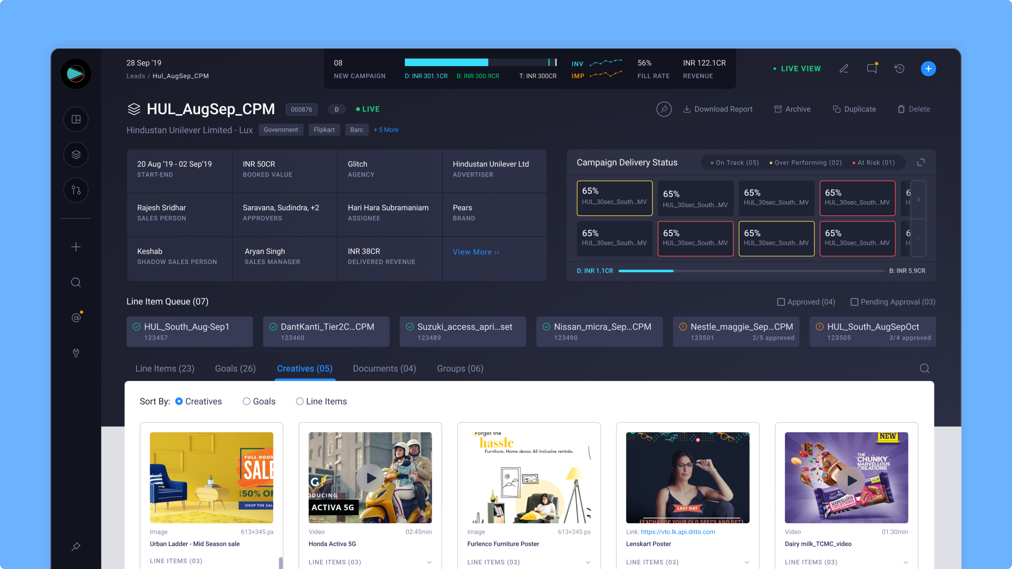The image size is (1012, 569).
Task: Click the delivery D: INR 1.1CR progress bar
Action: (x=751, y=271)
